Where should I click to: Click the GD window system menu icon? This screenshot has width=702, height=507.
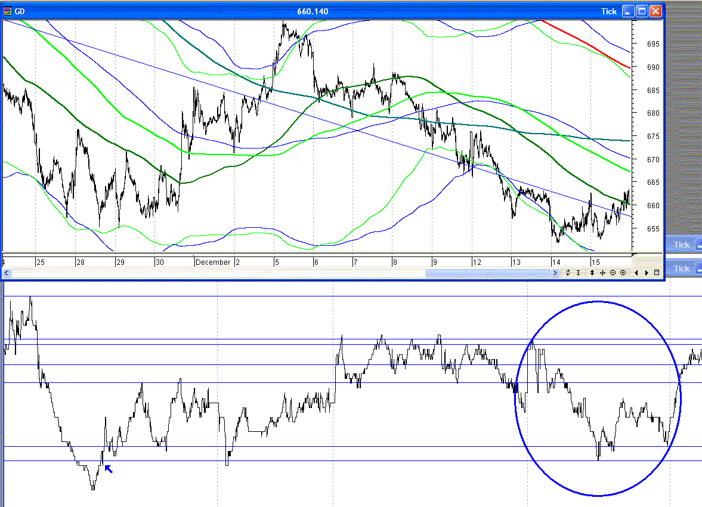pyautogui.click(x=8, y=11)
